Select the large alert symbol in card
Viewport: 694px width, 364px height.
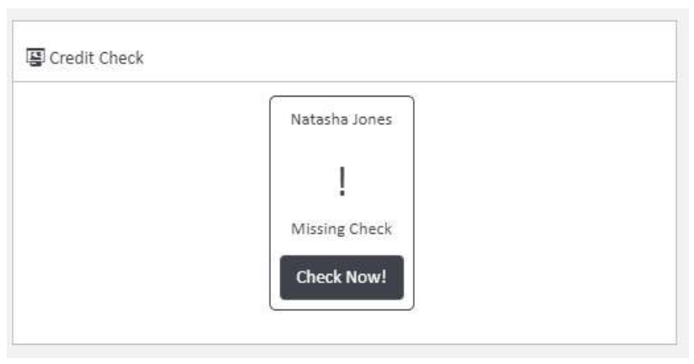click(342, 182)
